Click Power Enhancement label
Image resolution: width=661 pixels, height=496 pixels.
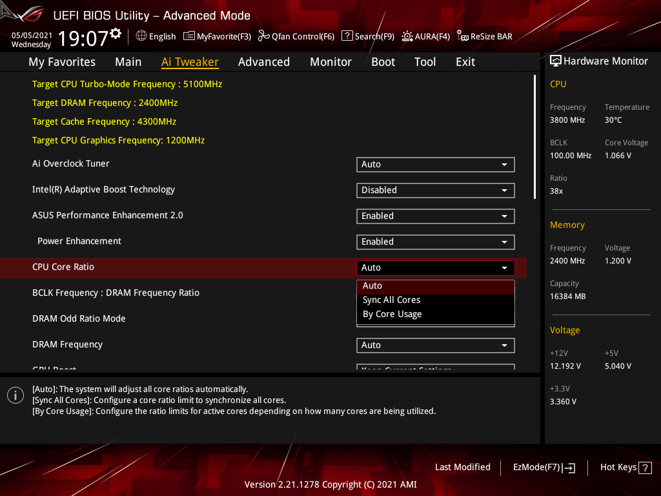pos(79,242)
